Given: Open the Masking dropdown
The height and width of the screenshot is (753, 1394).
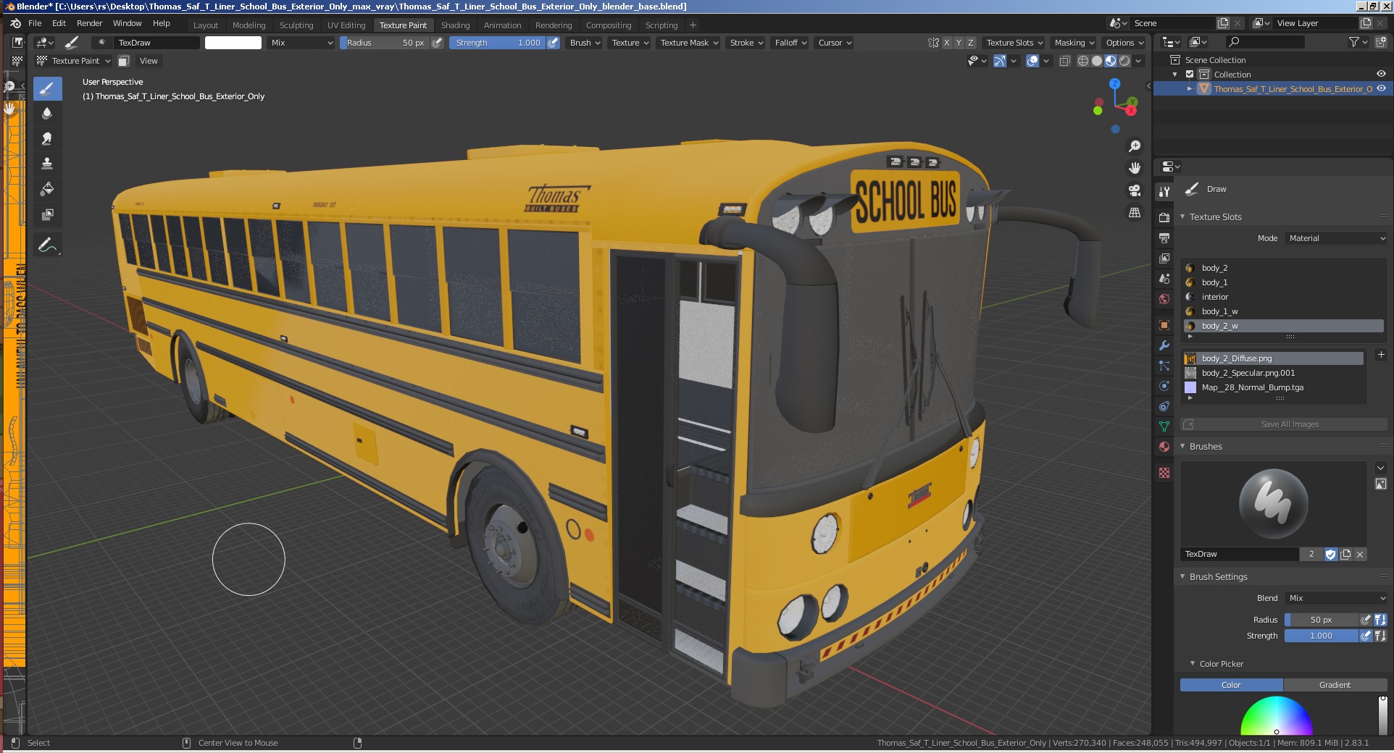Looking at the screenshot, I should (x=1074, y=43).
